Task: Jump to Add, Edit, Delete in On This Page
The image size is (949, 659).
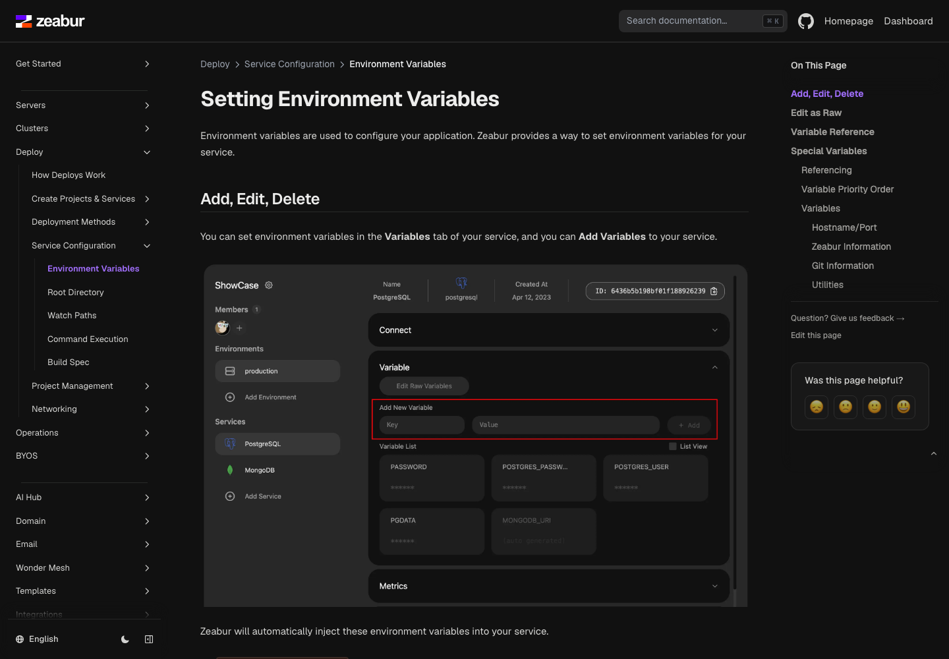Action: [x=827, y=94]
